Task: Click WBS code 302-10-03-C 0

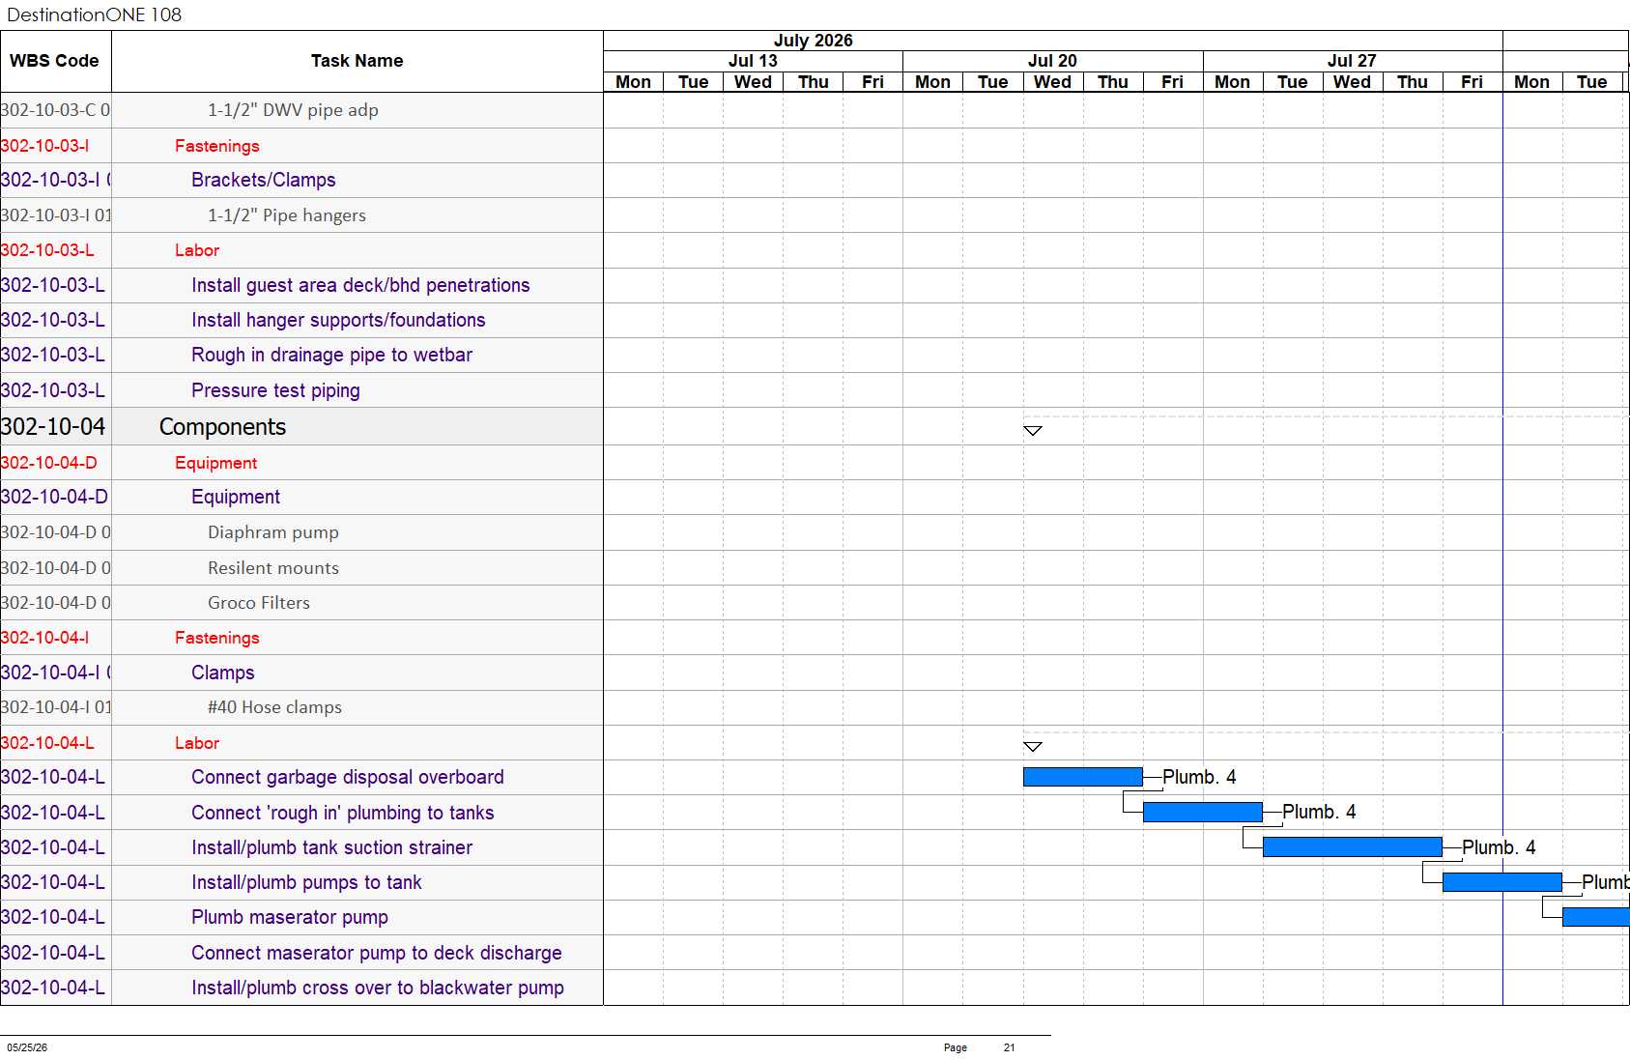Action: (55, 110)
